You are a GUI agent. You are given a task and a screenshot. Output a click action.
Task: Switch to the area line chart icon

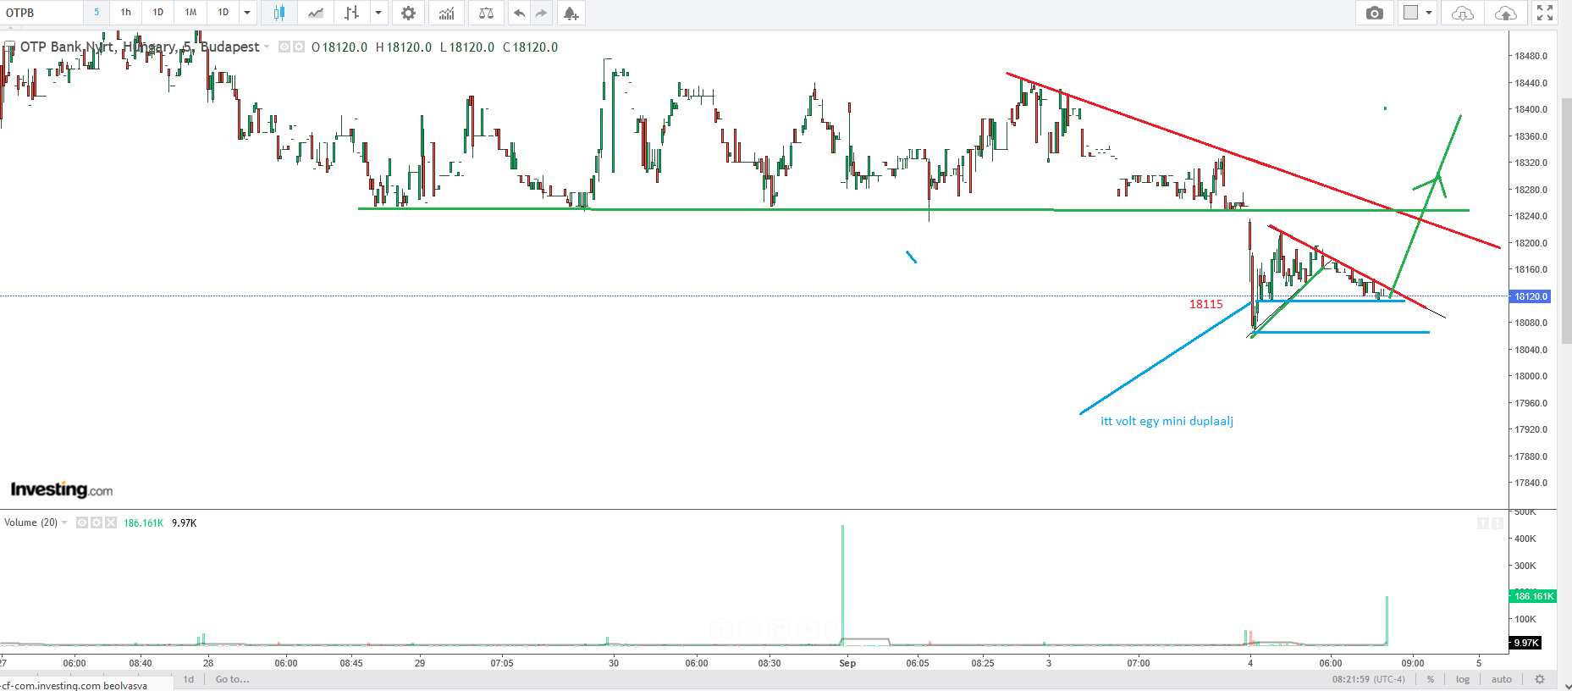click(316, 13)
